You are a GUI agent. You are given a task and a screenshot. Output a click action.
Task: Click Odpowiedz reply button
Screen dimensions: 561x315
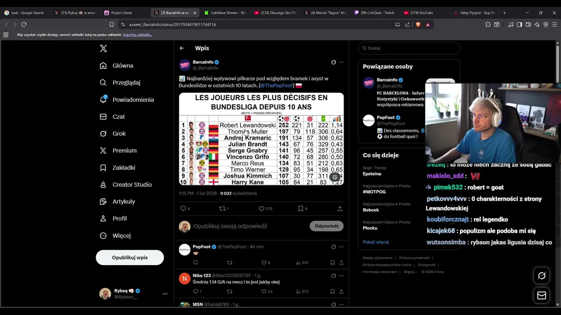327,226
